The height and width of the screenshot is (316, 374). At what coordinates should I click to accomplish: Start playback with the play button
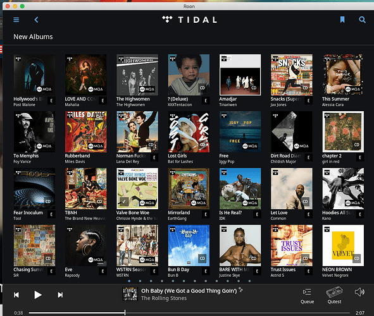(x=38, y=295)
